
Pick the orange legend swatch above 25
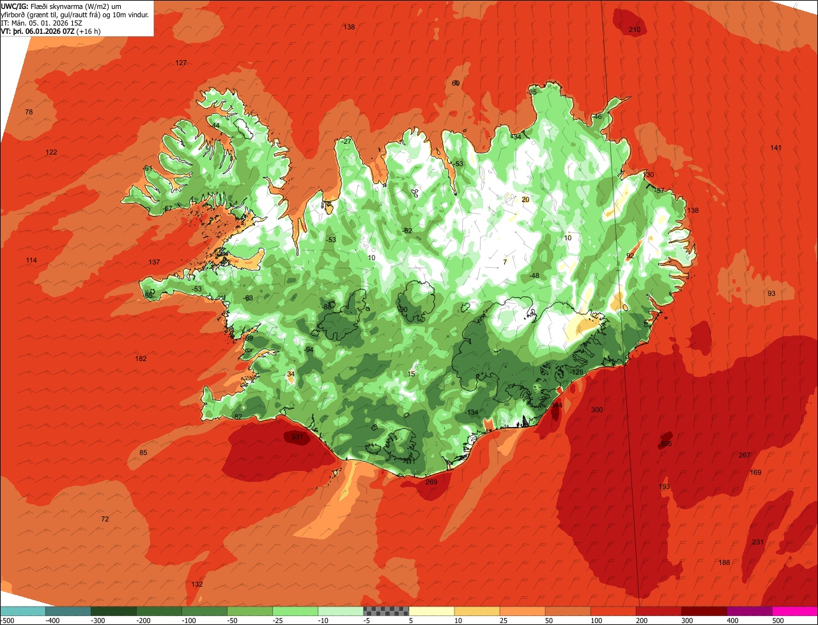pos(522,611)
